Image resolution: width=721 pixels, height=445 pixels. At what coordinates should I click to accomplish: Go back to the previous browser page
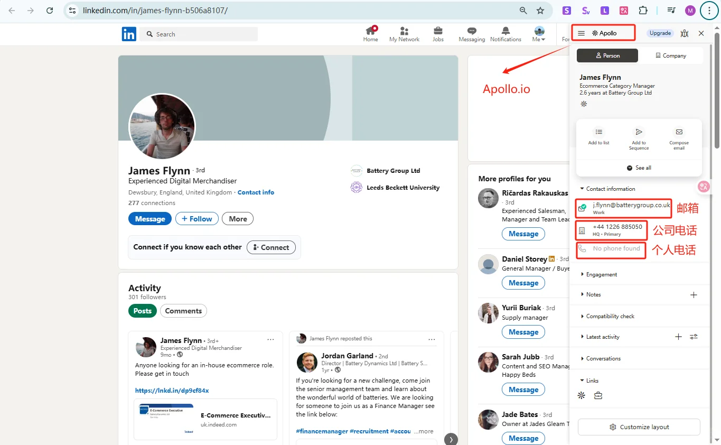click(12, 11)
